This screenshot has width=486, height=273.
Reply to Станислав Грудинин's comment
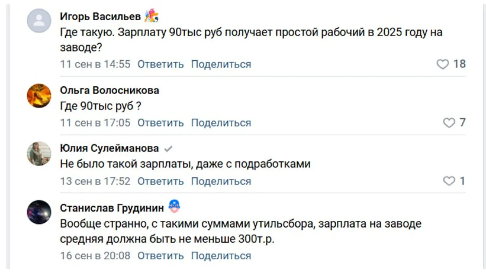pyautogui.click(x=160, y=256)
